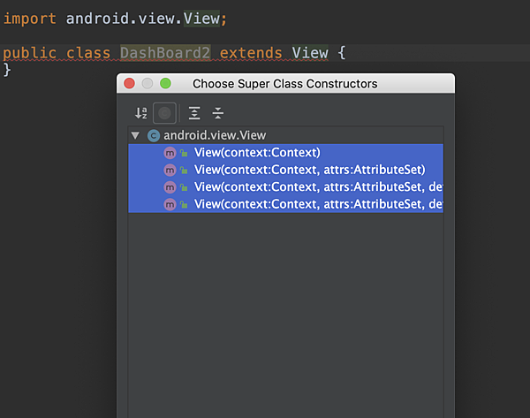Click the method icon of the second constructor

point(170,170)
